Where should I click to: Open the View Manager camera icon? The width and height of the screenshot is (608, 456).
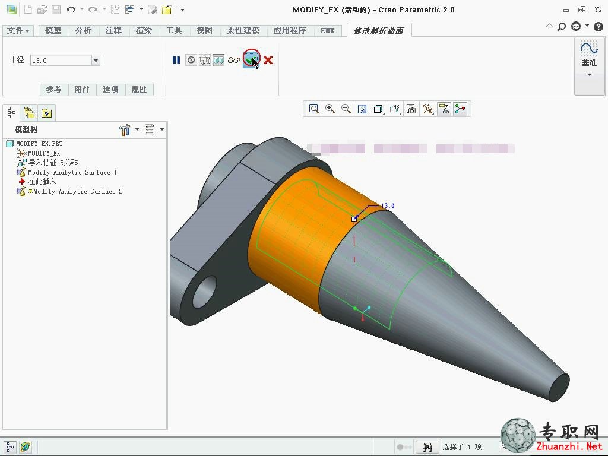[411, 109]
